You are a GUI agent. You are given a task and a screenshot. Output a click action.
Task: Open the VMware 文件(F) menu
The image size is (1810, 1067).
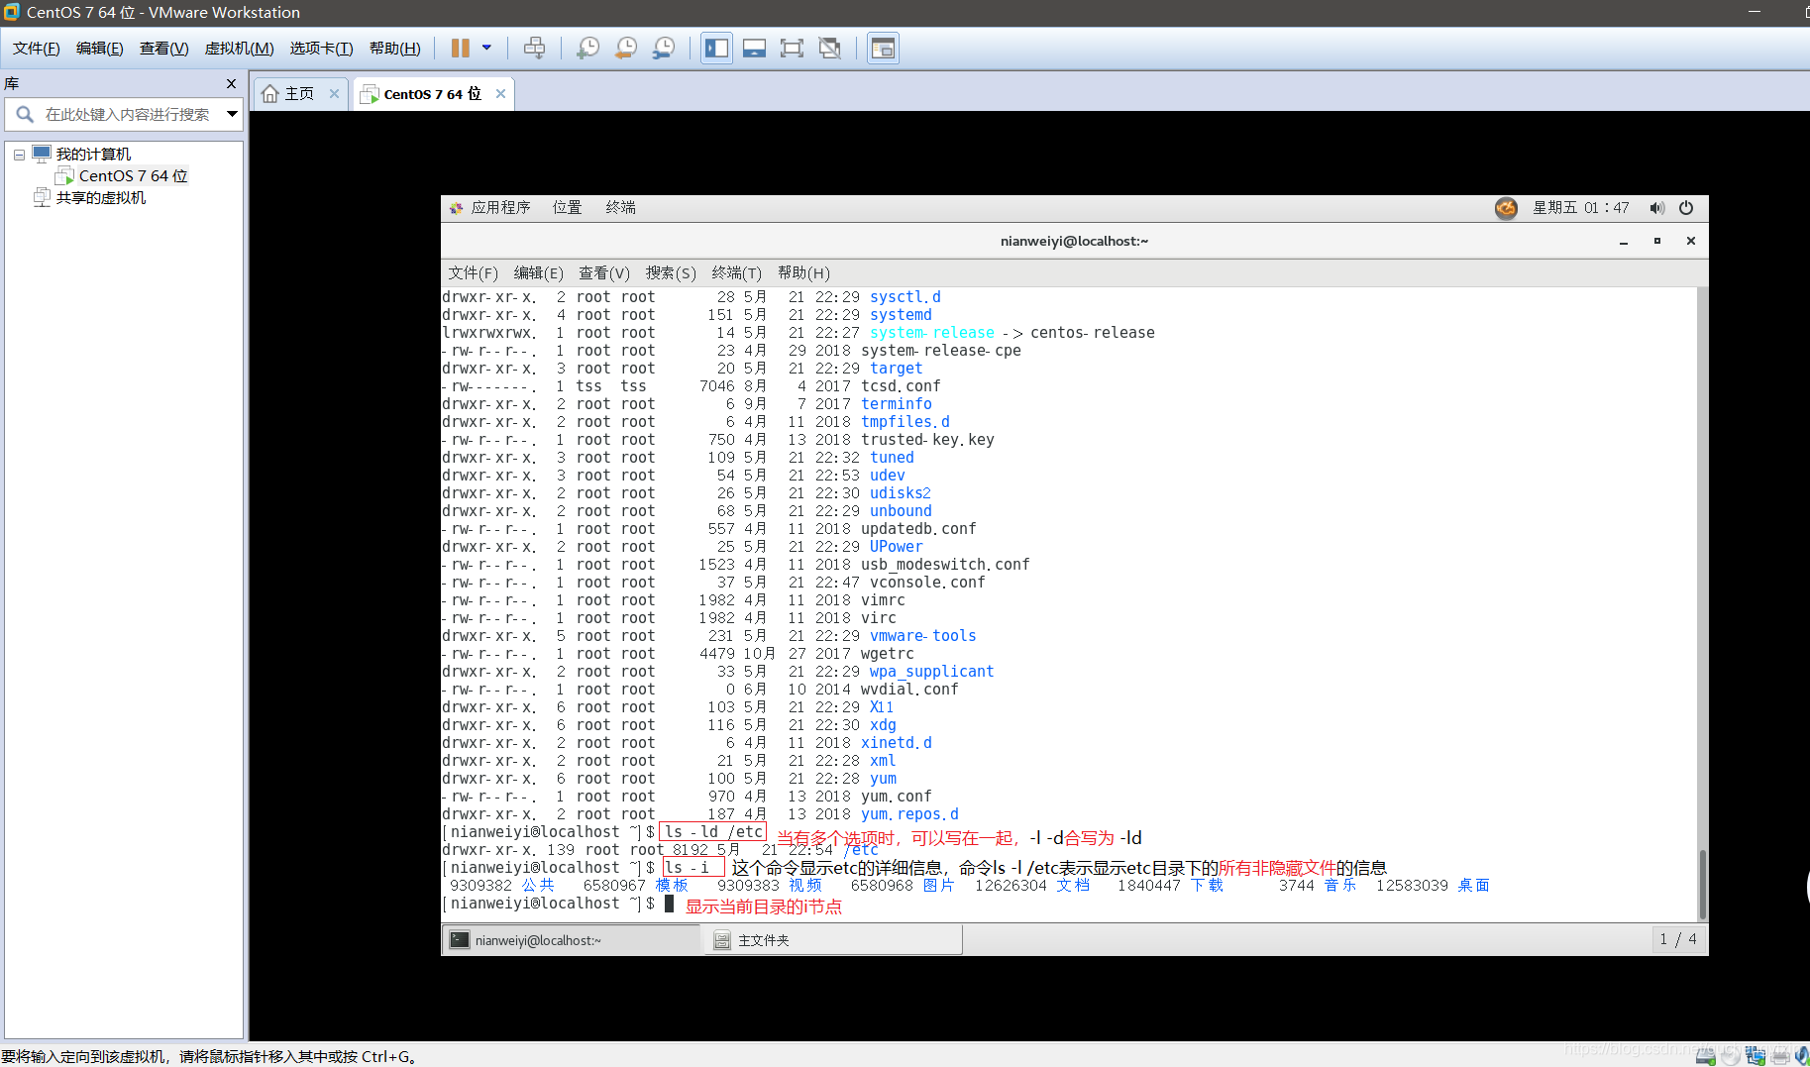click(36, 49)
